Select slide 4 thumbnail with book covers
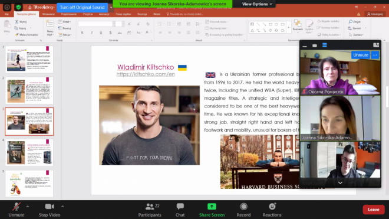This screenshot has width=389, height=219. pos(29,152)
